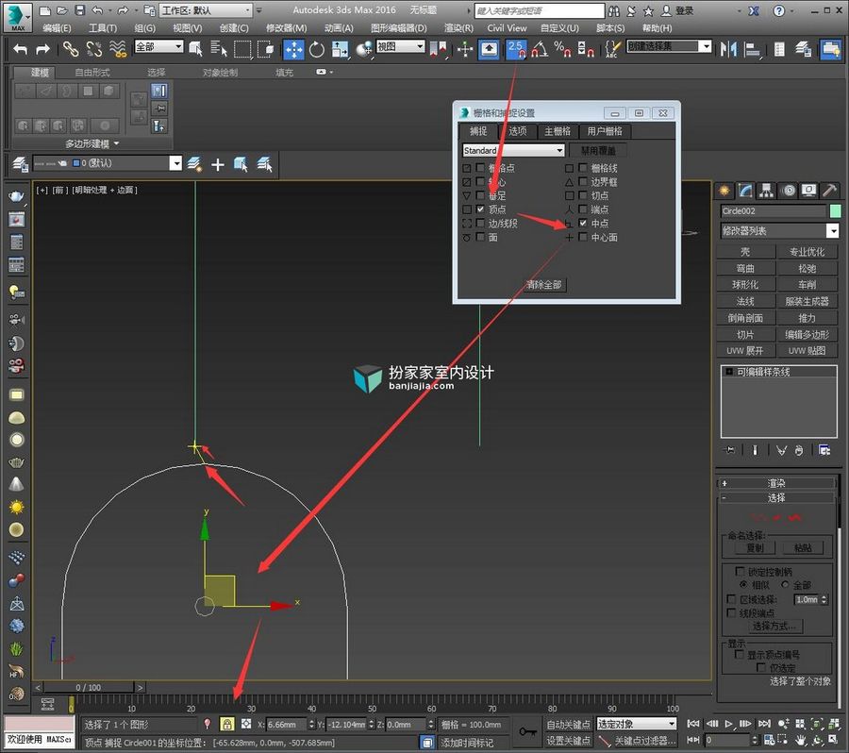
Task: Click the object color swatch beside Circle002
Action: pos(836,210)
